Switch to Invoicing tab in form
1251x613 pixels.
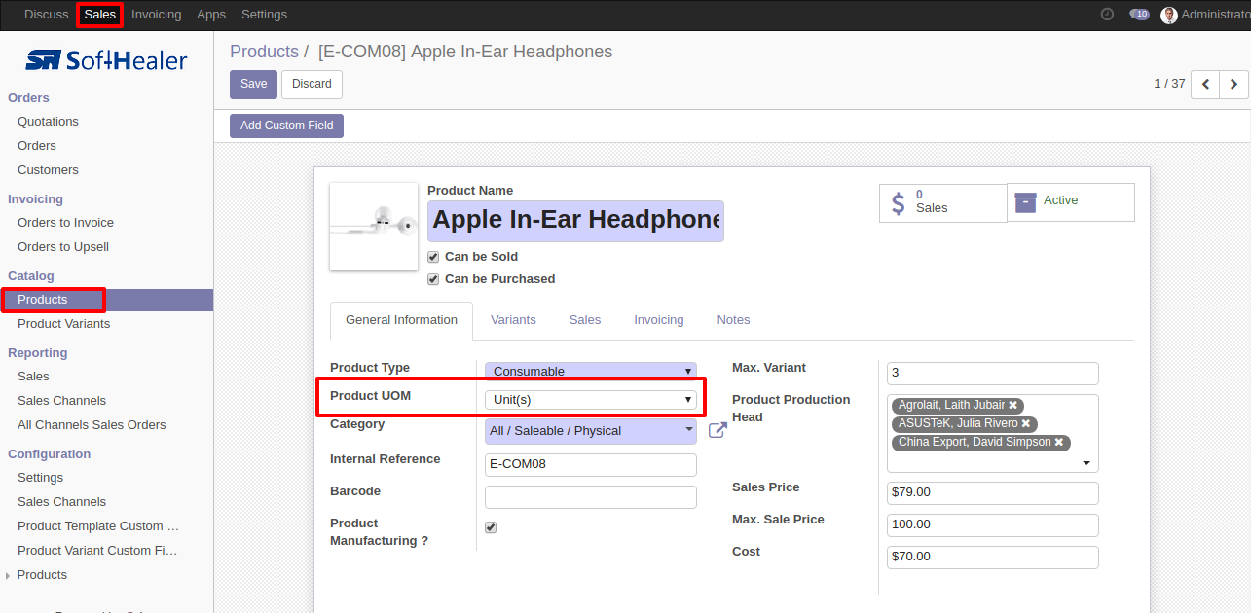[x=659, y=320]
